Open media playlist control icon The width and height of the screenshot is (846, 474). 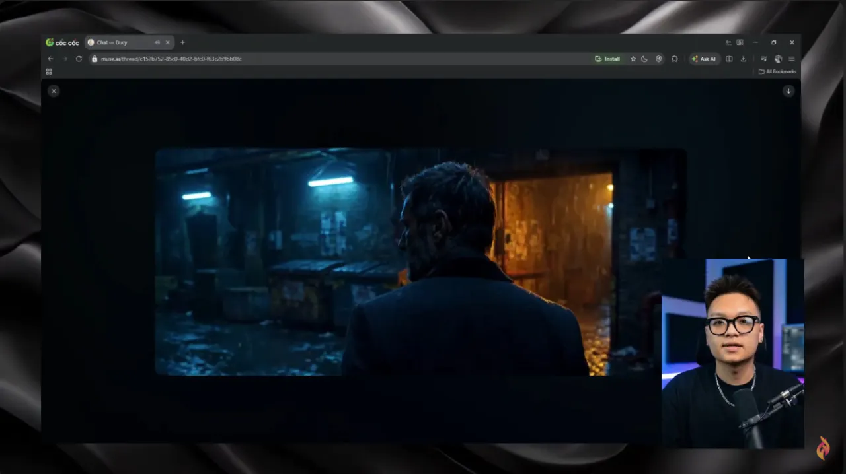(763, 59)
